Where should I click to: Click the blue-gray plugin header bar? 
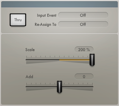click(x=59, y=4)
